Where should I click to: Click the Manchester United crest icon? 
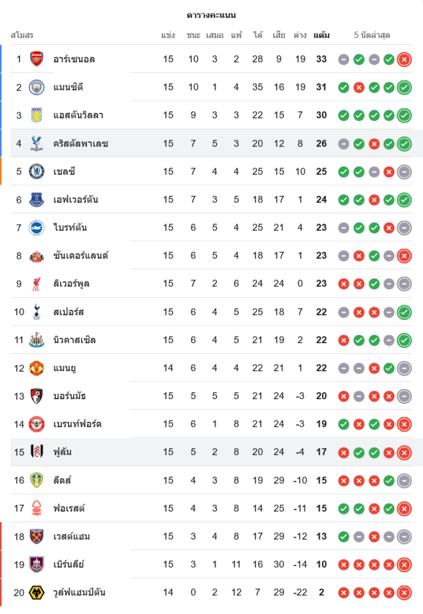[37, 368]
